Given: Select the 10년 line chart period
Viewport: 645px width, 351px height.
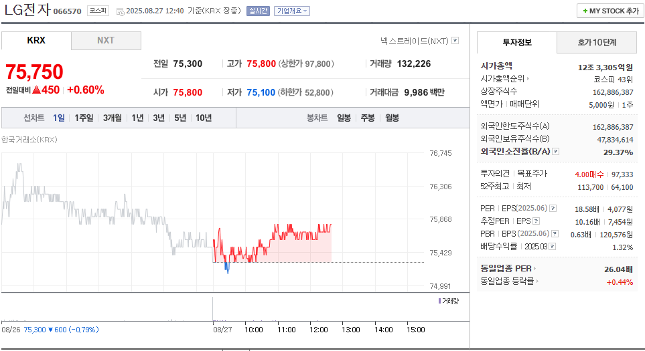Looking at the screenshot, I should [204, 118].
